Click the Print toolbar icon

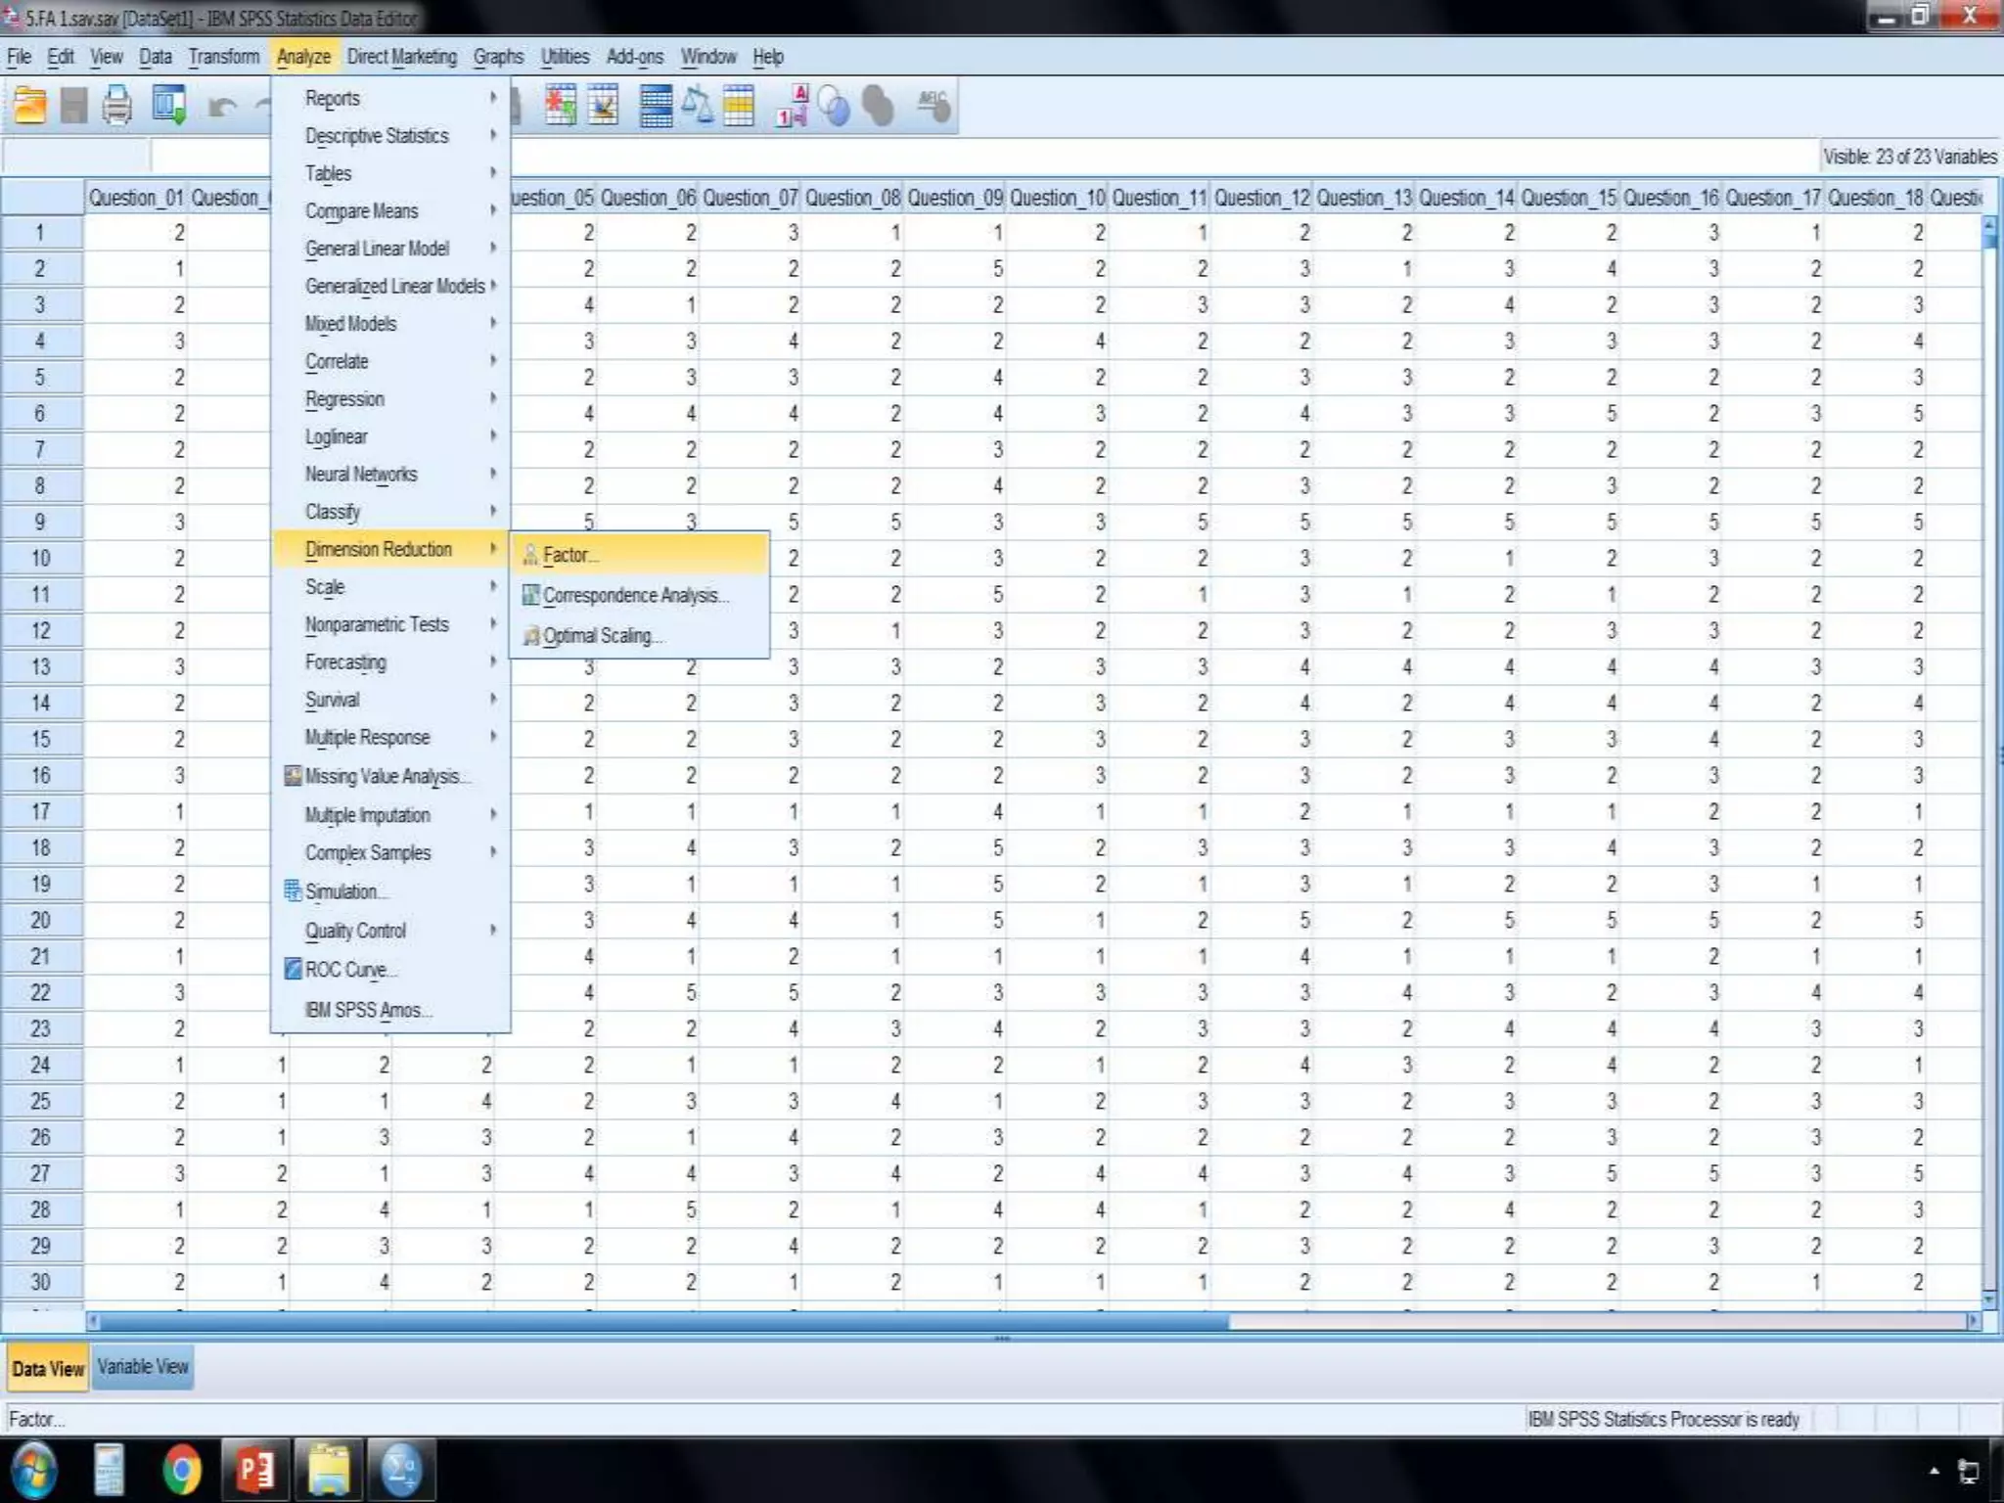[117, 106]
